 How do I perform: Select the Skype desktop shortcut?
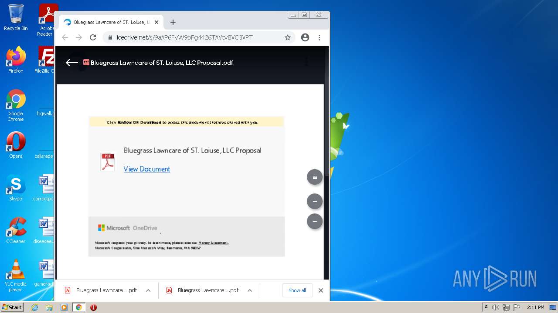pyautogui.click(x=16, y=188)
